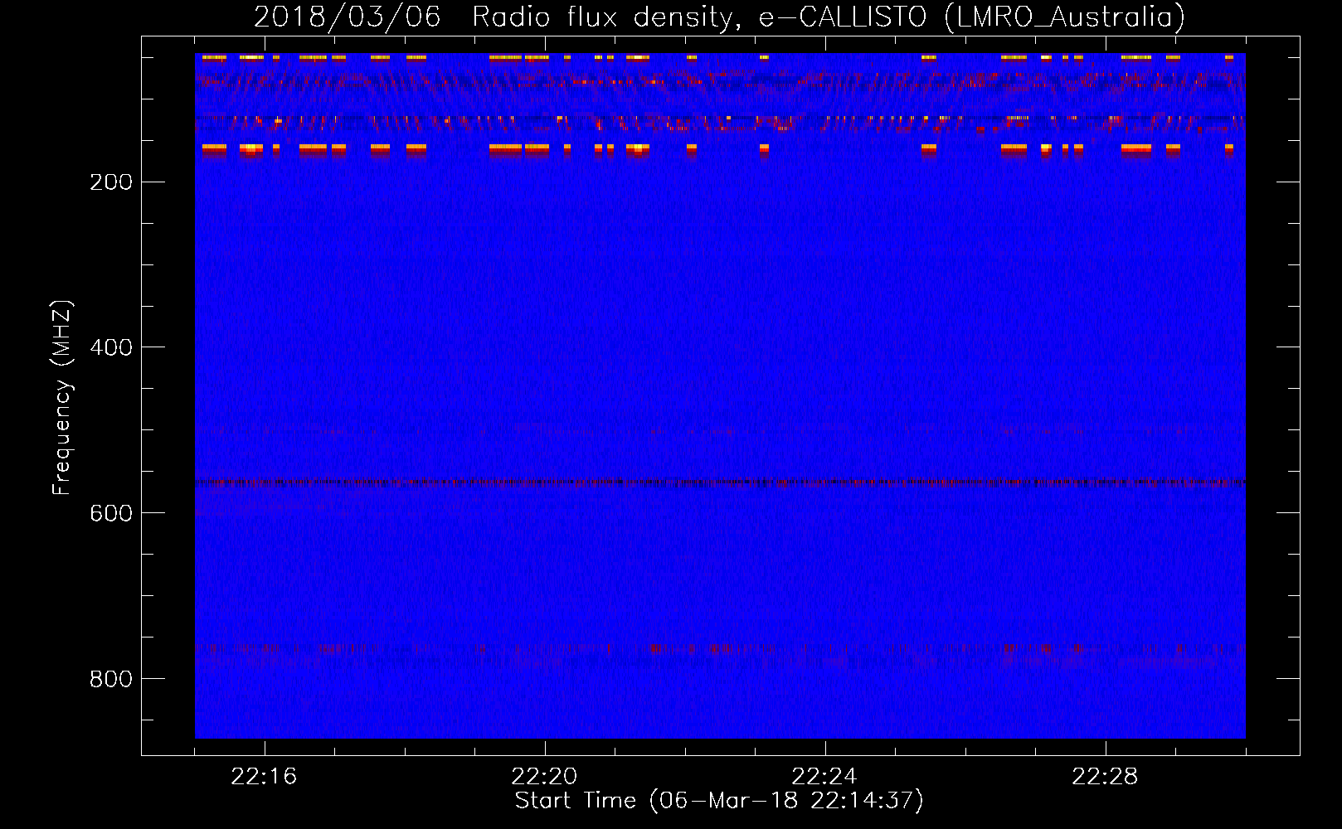This screenshot has width=1342, height=829.
Task: Click the 22:24 time tick label
Action: click(x=824, y=777)
